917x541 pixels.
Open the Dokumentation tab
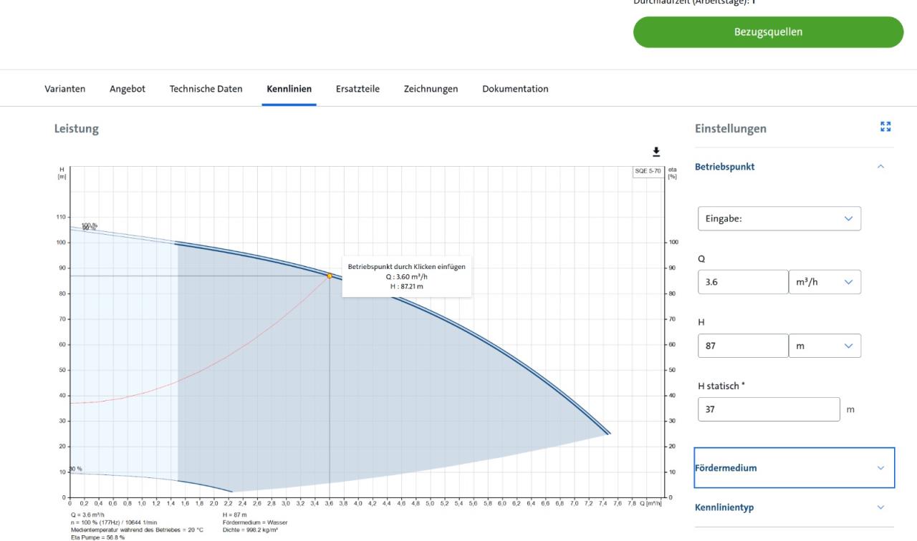point(515,89)
